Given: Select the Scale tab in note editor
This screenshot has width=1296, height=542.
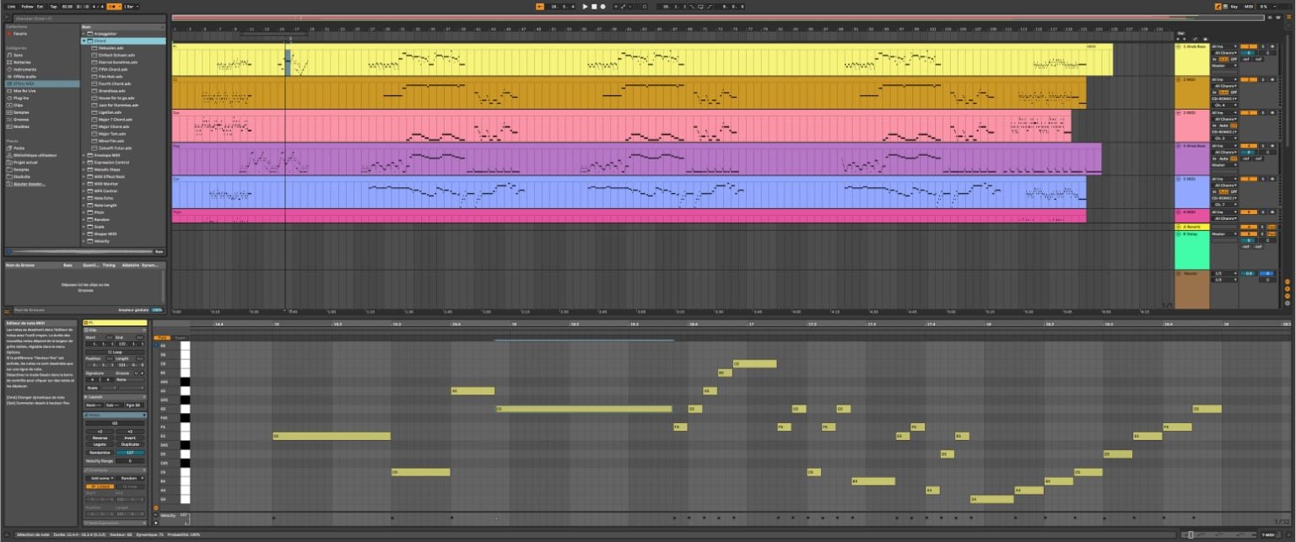Looking at the screenshot, I should pyautogui.click(x=180, y=337).
